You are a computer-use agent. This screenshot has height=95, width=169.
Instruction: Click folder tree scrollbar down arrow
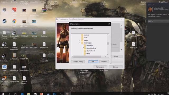coord(108,54)
